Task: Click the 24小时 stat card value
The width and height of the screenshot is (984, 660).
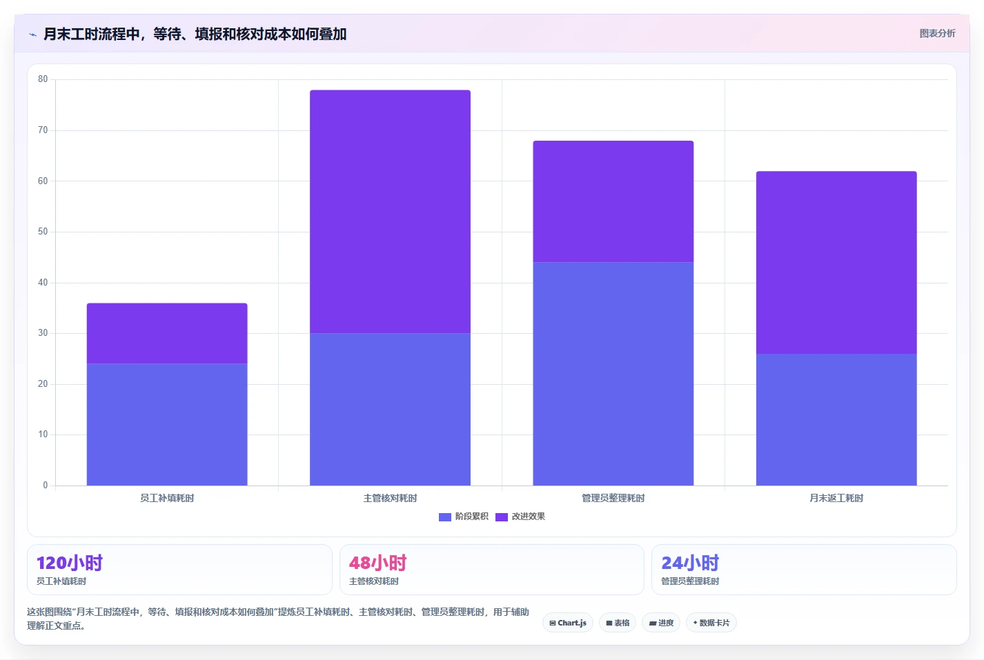Action: (690, 563)
